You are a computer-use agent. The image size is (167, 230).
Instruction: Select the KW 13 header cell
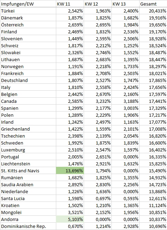(x=125, y=4)
